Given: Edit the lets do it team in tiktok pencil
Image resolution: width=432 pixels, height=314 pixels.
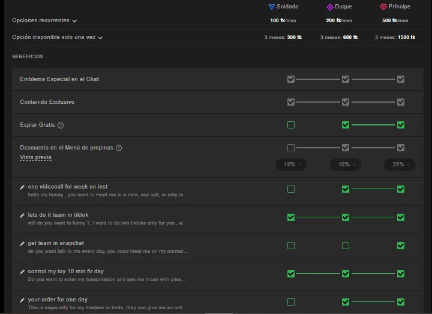Looking at the screenshot, I should pos(22,216).
